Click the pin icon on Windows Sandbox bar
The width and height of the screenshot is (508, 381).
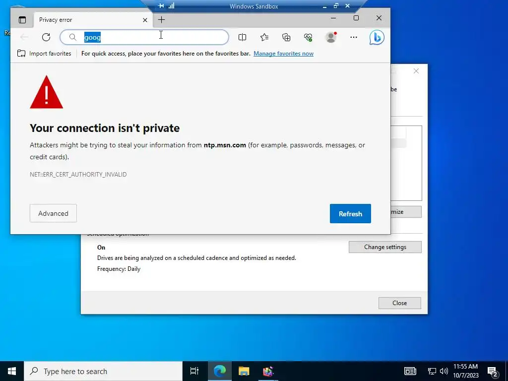[161, 6]
